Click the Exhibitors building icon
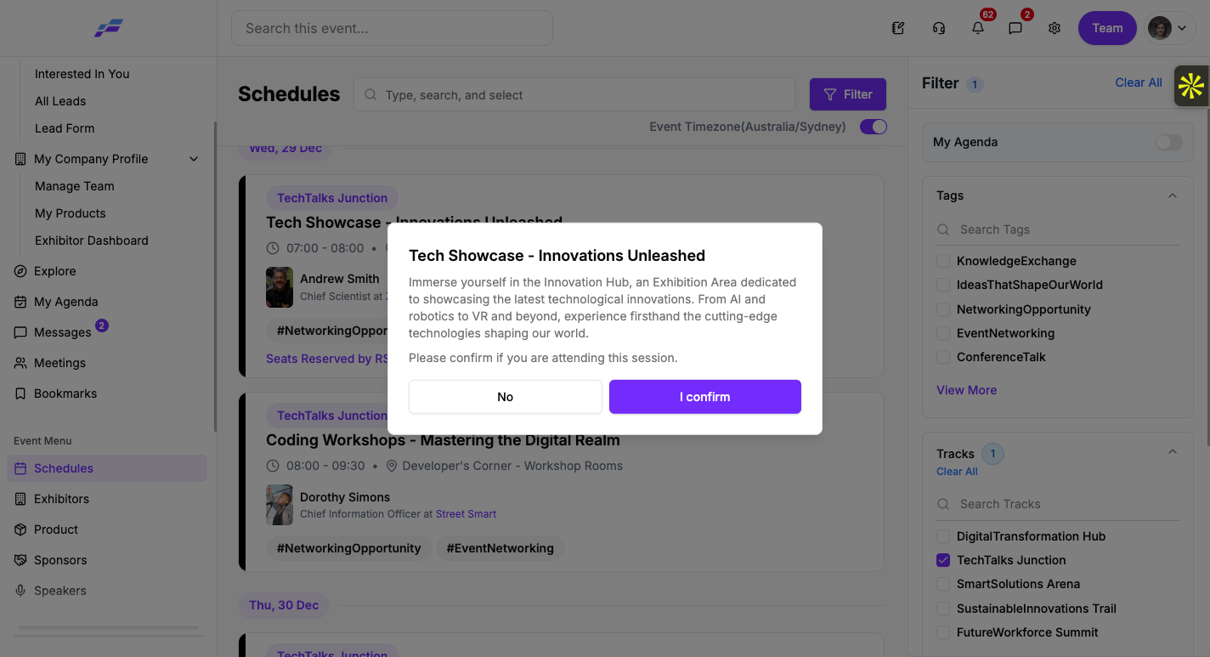1210x657 pixels. click(20, 499)
